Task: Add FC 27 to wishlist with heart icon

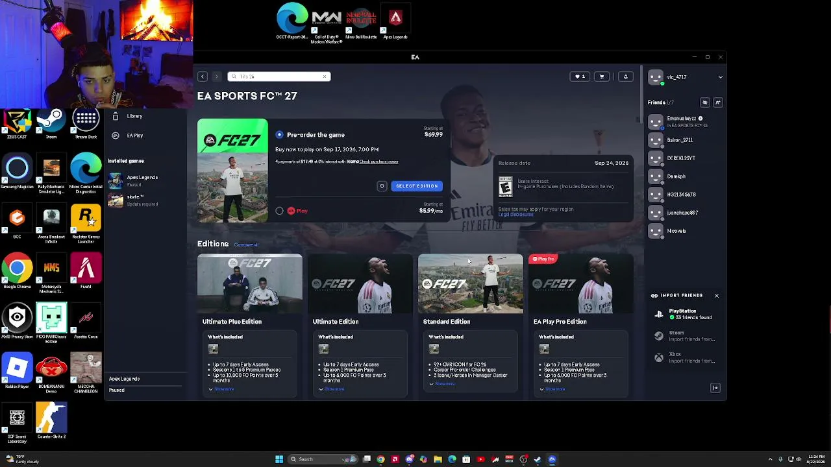Action: [x=382, y=186]
